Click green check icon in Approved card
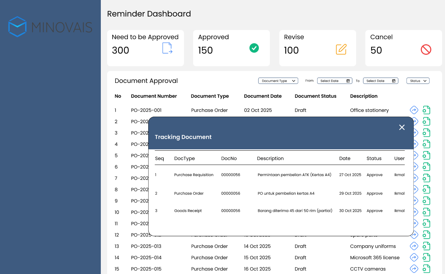 [x=254, y=48]
